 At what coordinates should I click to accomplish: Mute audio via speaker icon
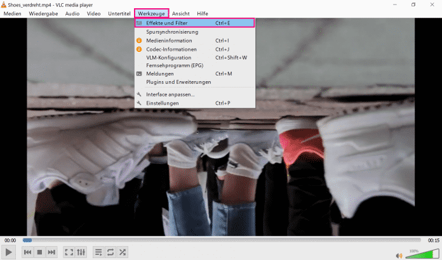coord(399,256)
